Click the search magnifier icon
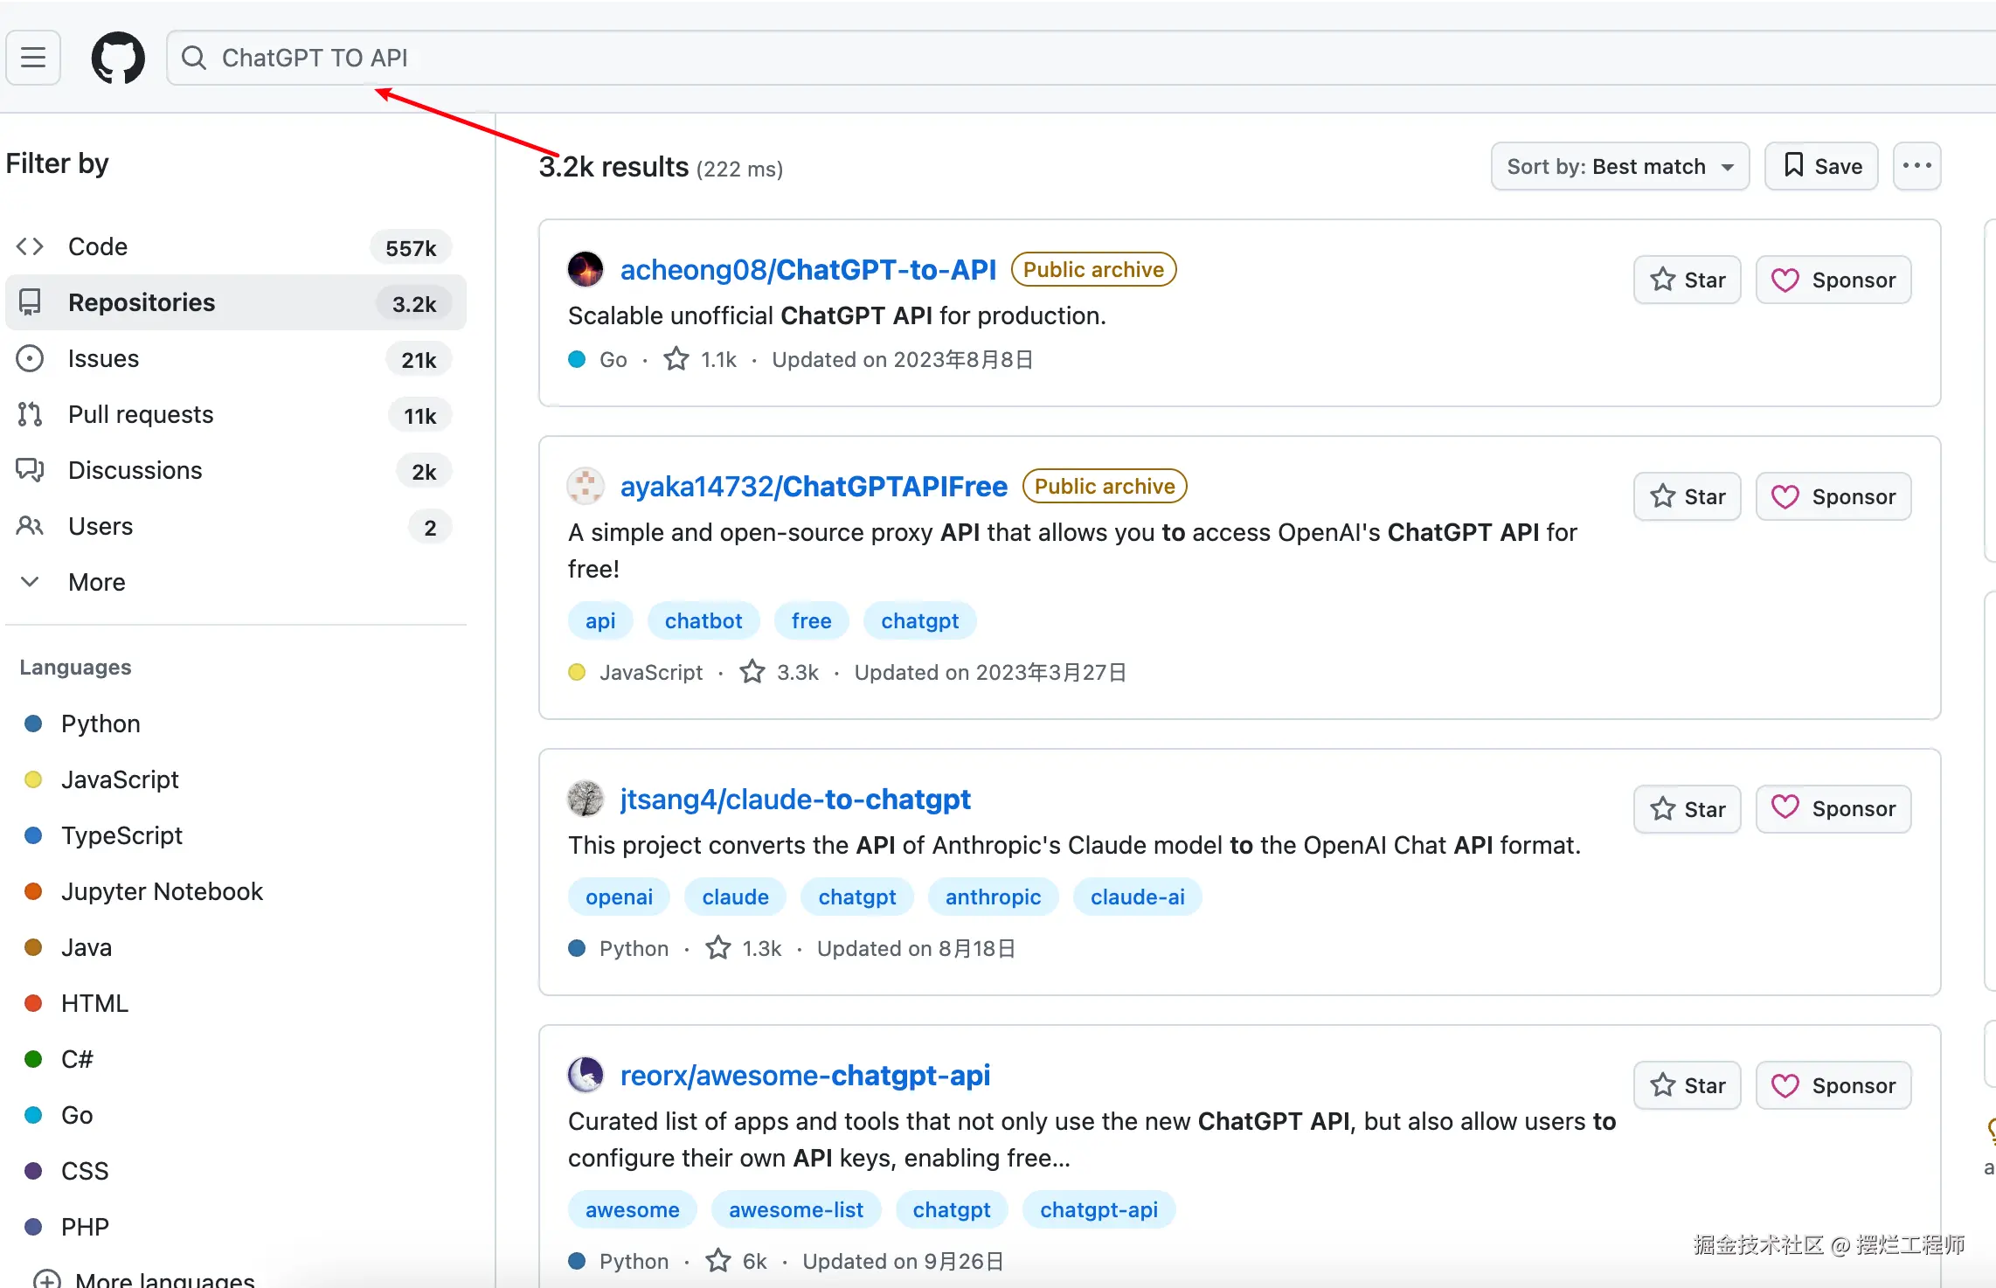The height and width of the screenshot is (1288, 1996). click(x=193, y=58)
